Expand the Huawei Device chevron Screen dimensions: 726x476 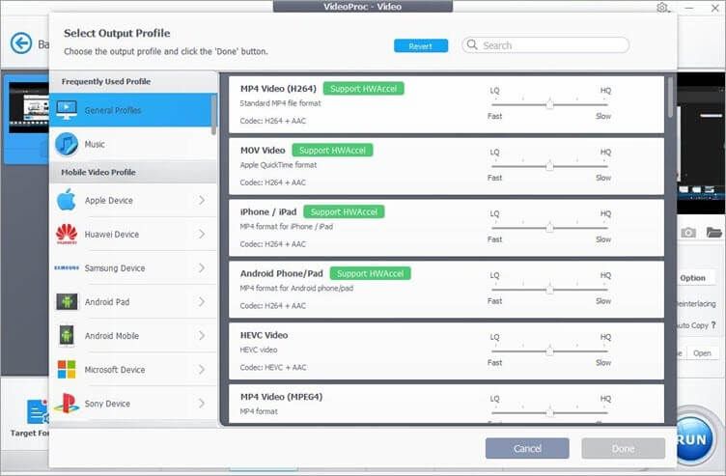click(x=202, y=235)
